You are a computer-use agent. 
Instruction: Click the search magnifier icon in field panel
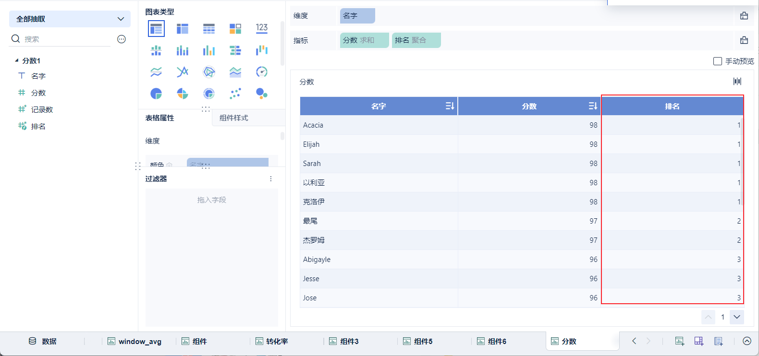(x=16, y=39)
